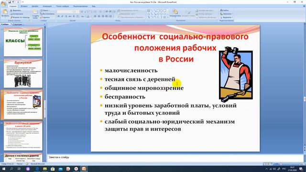Click Reset (Восстановить) slide button
The image size is (306, 172).
(x=47, y=14)
